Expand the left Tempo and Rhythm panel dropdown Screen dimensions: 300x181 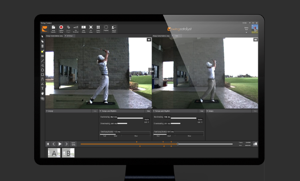point(101,111)
